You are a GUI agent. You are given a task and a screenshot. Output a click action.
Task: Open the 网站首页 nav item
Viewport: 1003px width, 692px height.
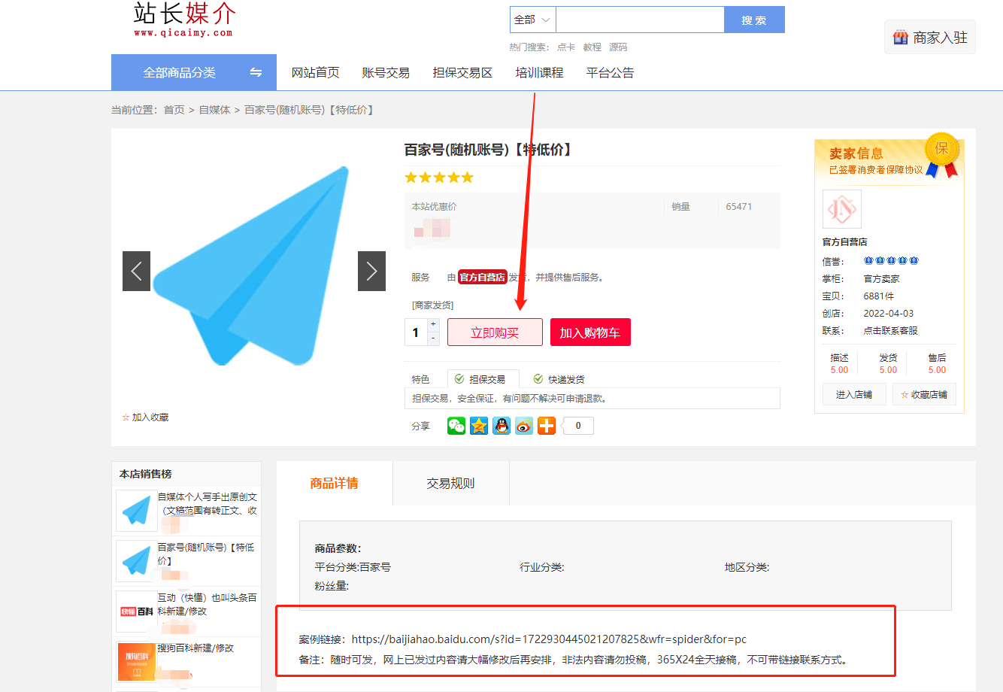(x=316, y=72)
